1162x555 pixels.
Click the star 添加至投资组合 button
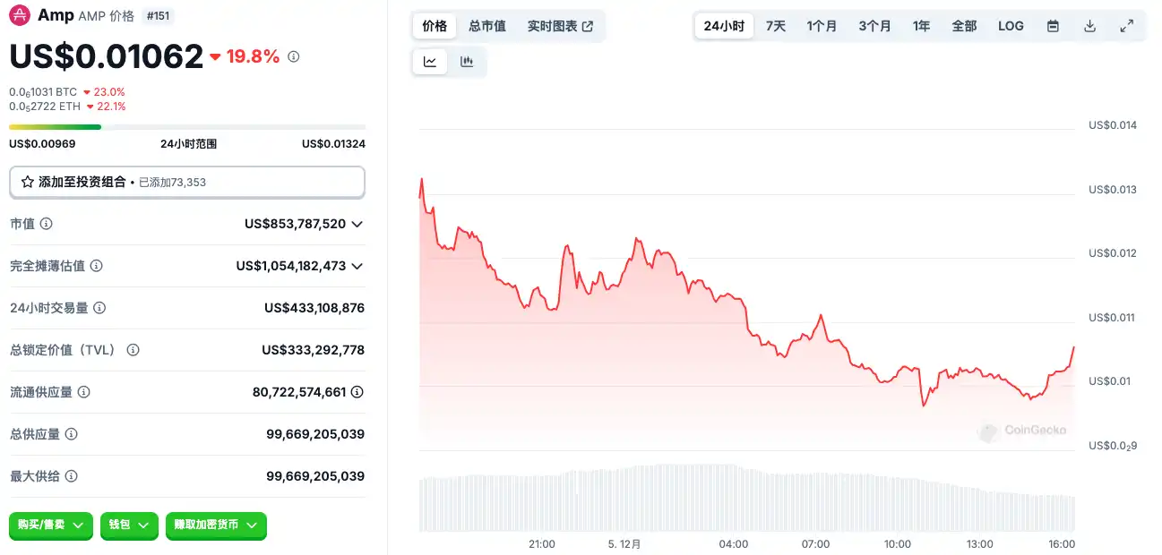pyautogui.click(x=186, y=182)
